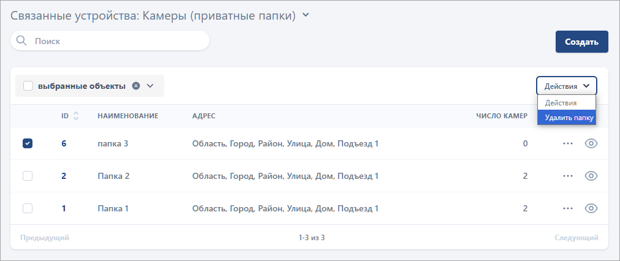Uncheck the checkbox for папка 3

tap(28, 143)
